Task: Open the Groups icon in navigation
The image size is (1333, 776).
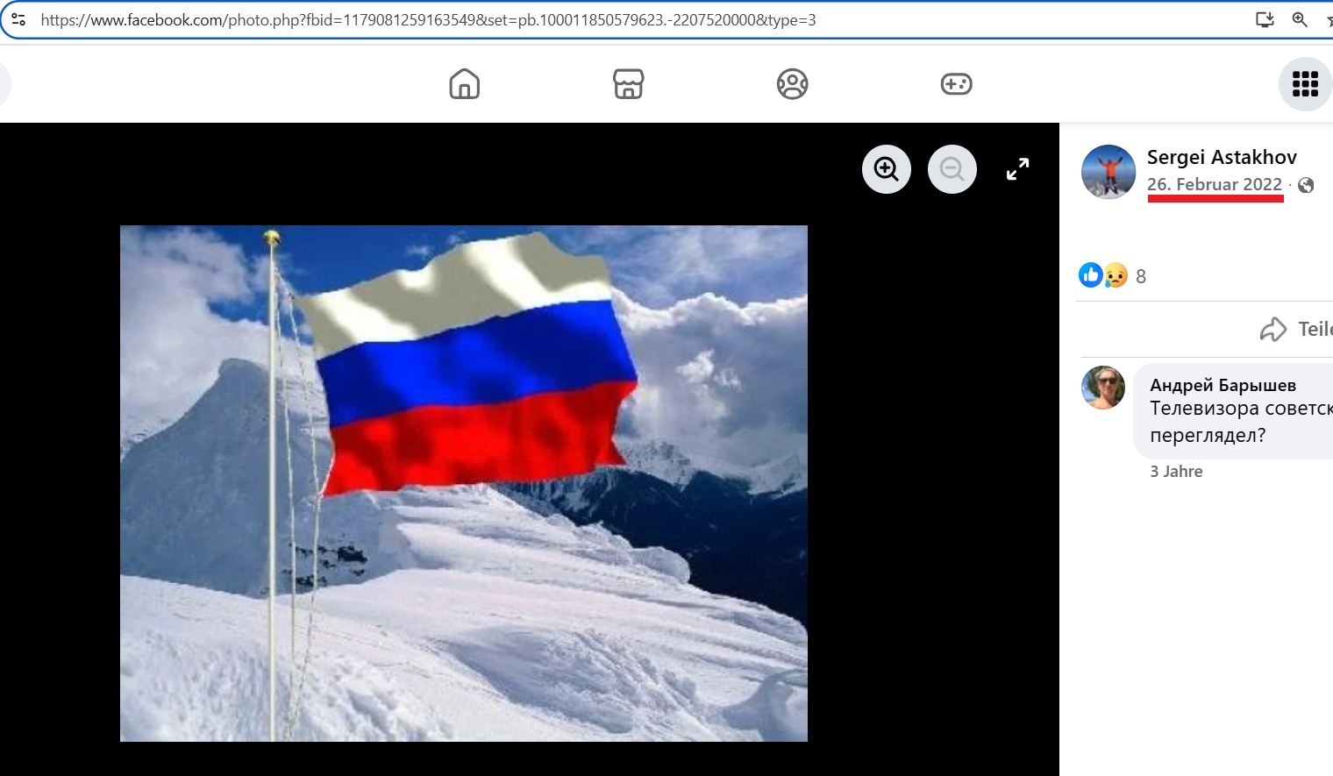Action: pyautogui.click(x=792, y=84)
